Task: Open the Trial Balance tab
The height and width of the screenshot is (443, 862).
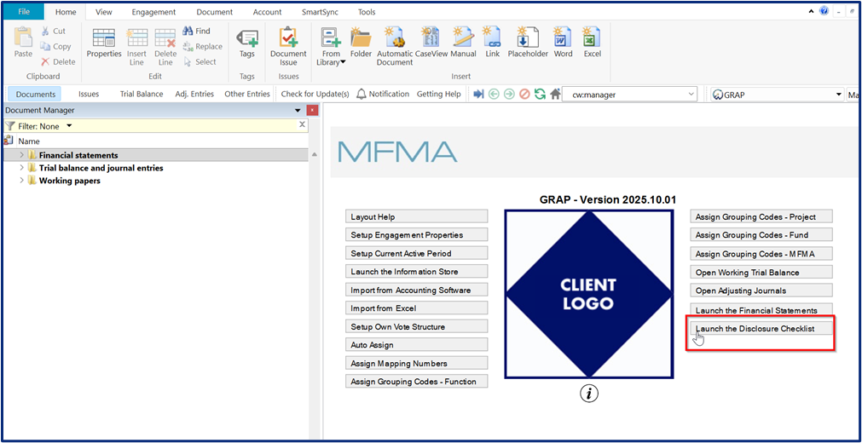Action: click(x=142, y=95)
